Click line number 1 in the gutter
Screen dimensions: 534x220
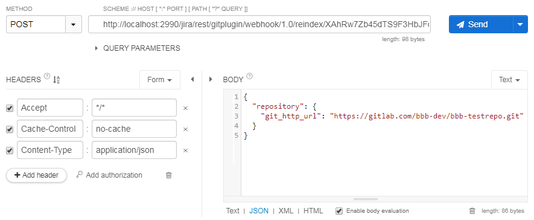point(237,97)
